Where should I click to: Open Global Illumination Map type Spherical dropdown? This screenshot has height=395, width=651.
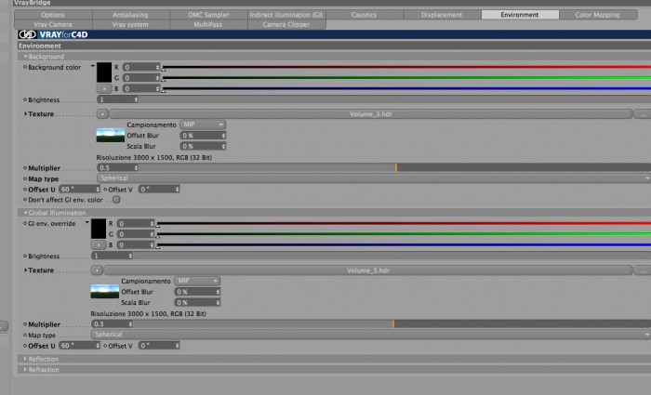(x=371, y=335)
